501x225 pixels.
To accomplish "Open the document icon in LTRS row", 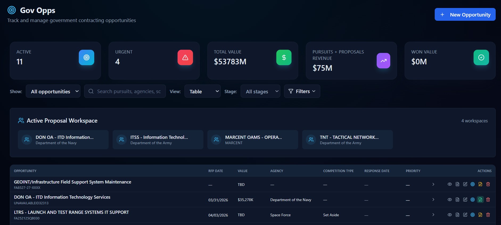I will click(x=457, y=215).
